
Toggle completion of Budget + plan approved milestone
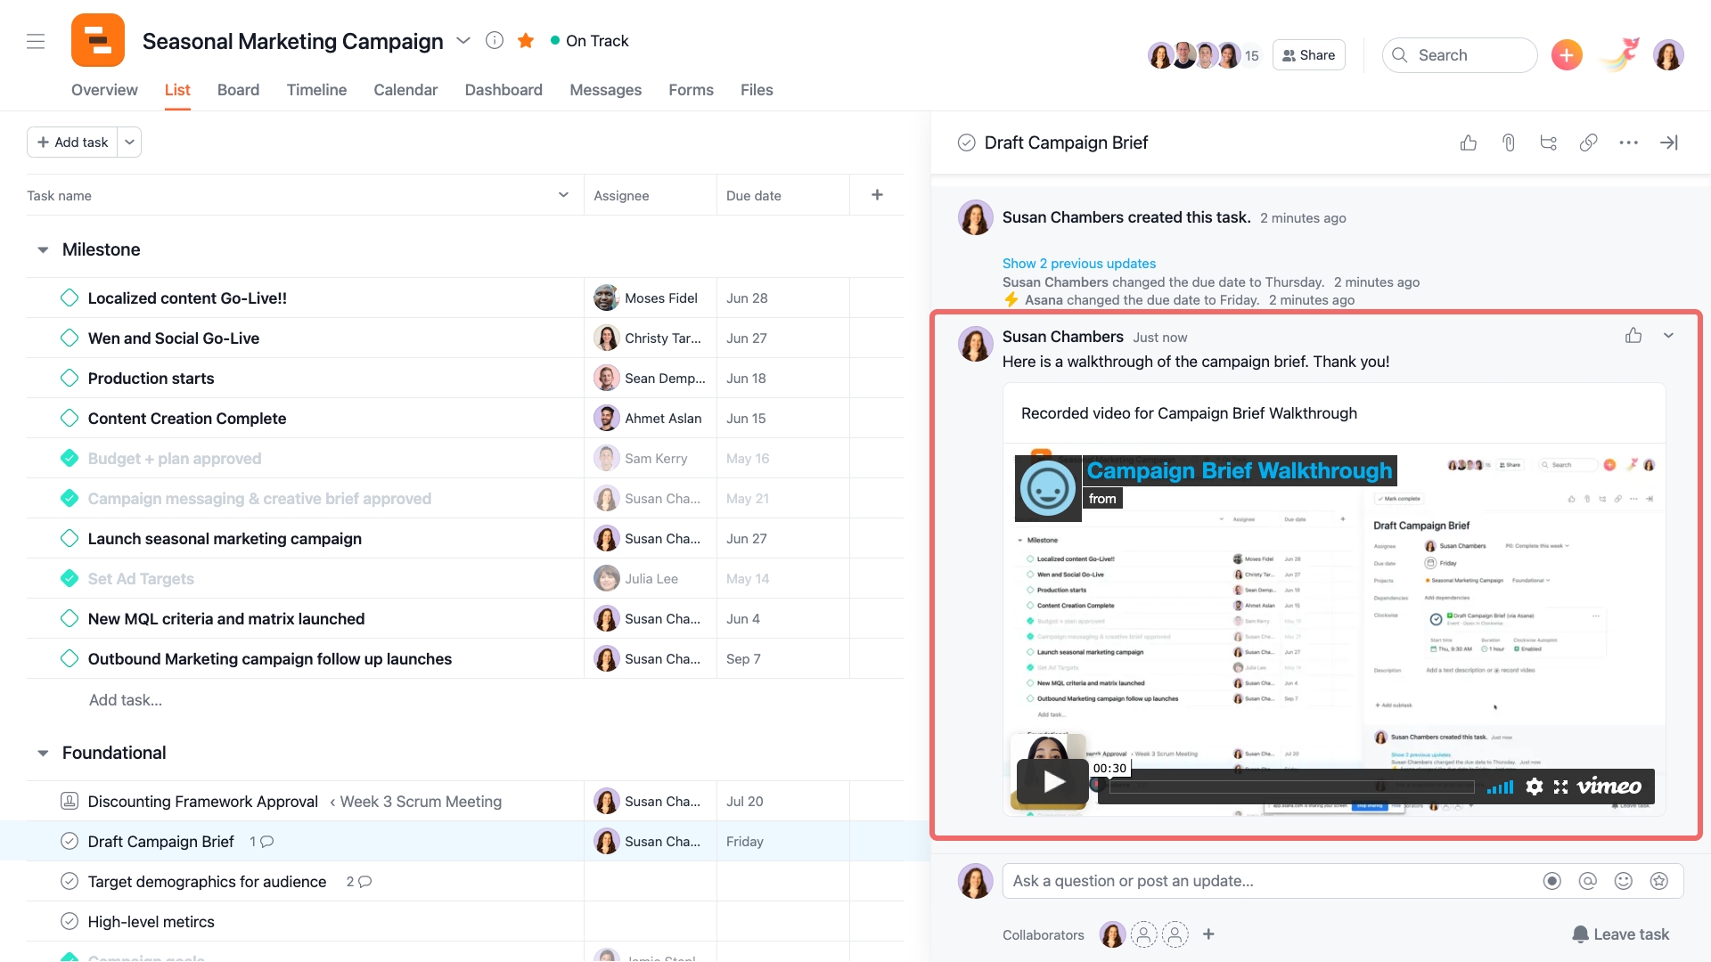[x=70, y=459]
